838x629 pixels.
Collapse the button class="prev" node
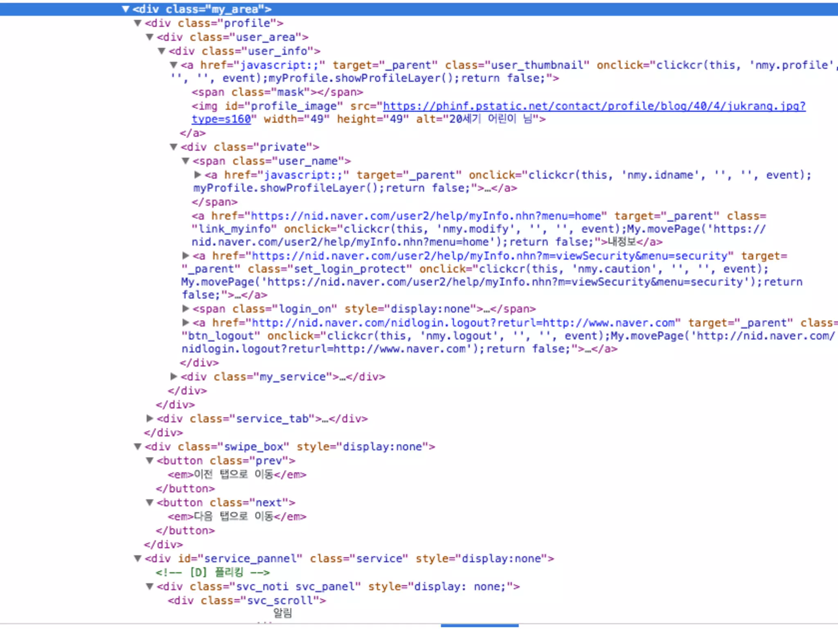click(150, 460)
